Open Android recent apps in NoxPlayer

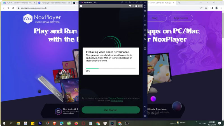(x=145, y=116)
